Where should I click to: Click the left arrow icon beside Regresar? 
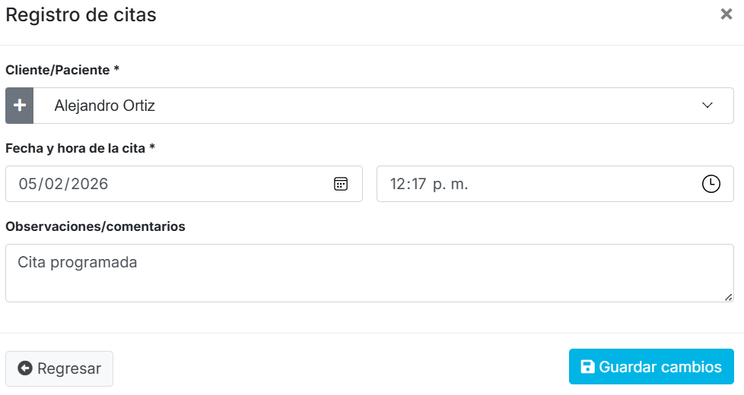click(x=25, y=368)
